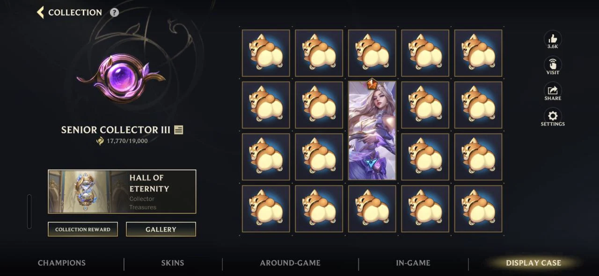Select the top-left corgi display slot
The width and height of the screenshot is (599, 276).
coord(266,53)
